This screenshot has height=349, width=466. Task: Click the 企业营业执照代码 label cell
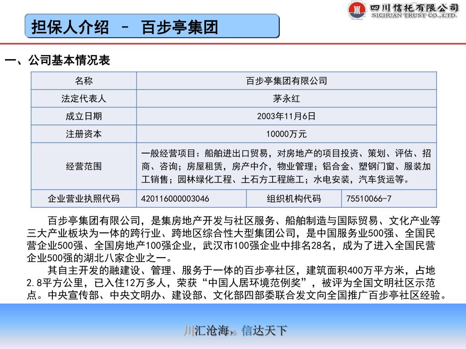[x=84, y=199]
